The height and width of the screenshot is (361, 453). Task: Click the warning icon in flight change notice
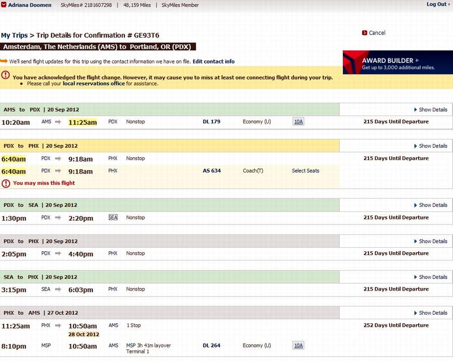pyautogui.click(x=5, y=75)
